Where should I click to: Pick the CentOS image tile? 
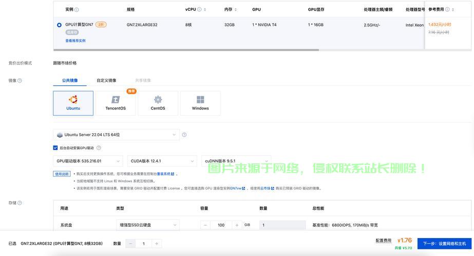(x=158, y=103)
